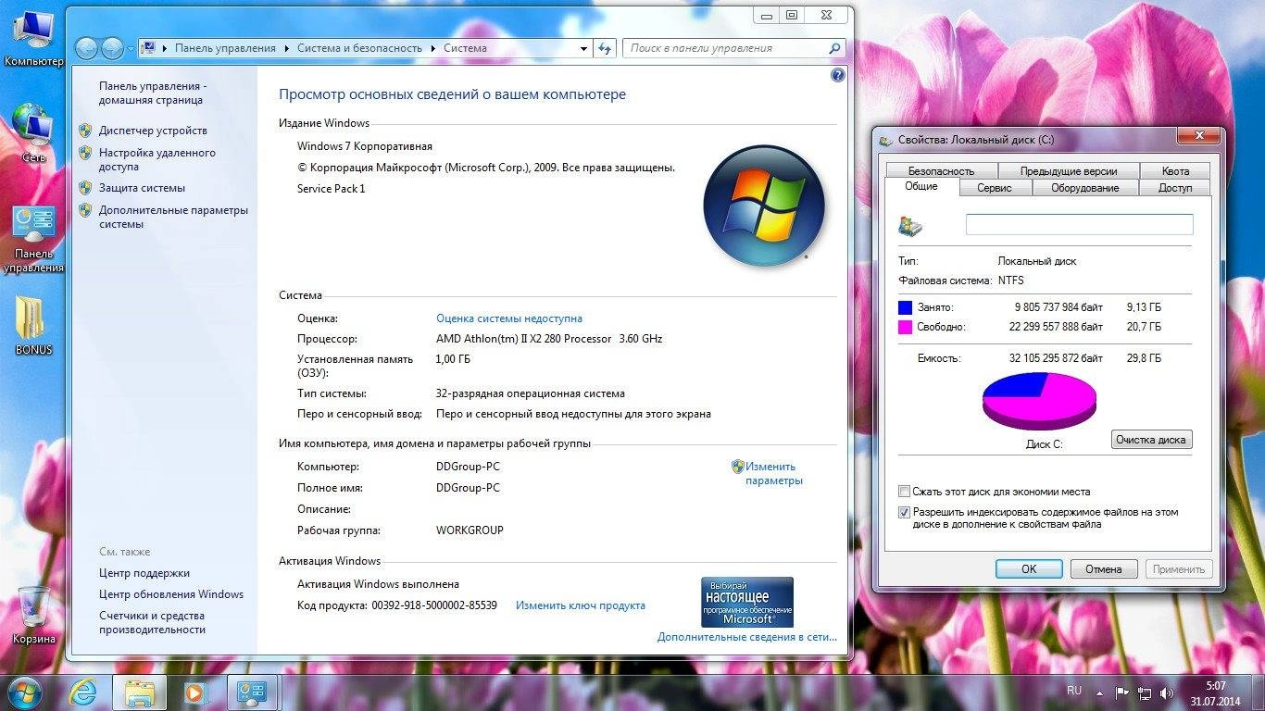
Task: Click the control panel icon in address bar
Action: point(147,48)
